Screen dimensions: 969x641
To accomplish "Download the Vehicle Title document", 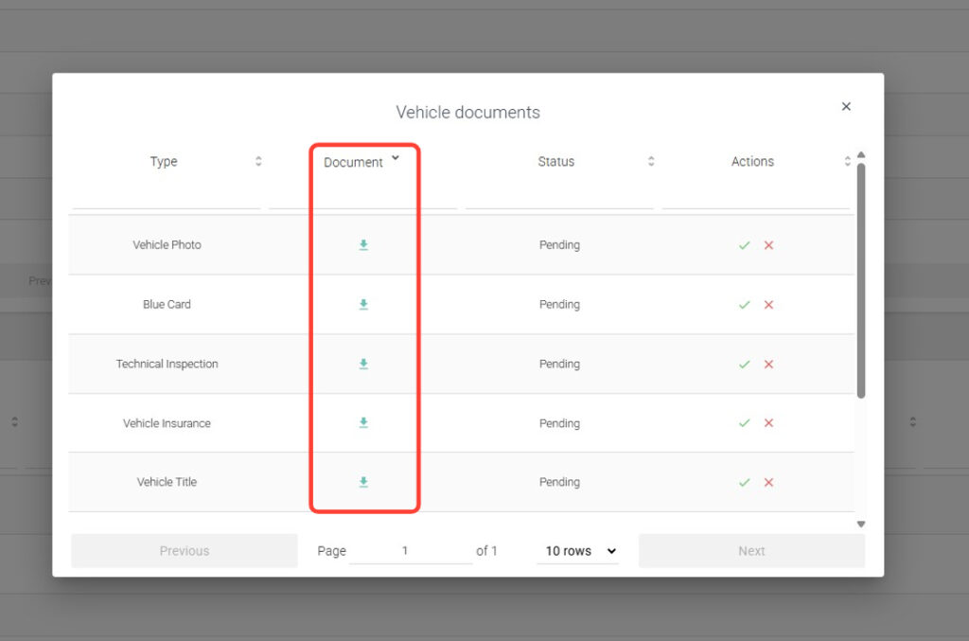I will tap(363, 482).
